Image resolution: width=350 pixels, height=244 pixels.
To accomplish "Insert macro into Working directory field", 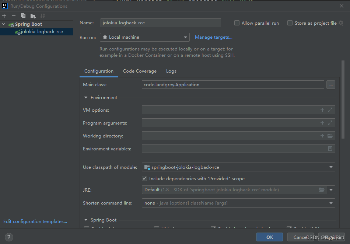I will click(322, 136).
